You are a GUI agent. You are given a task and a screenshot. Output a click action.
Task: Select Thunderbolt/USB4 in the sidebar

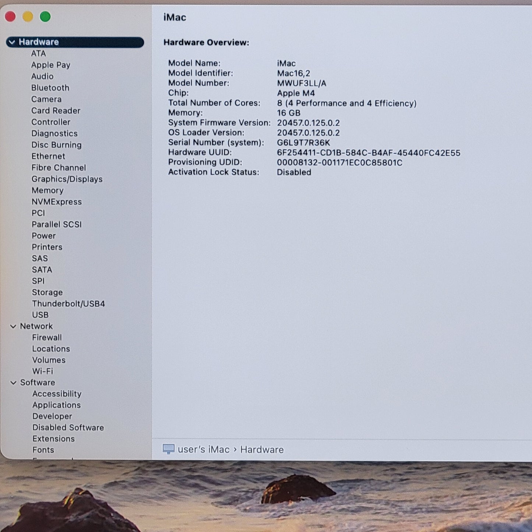click(x=68, y=304)
